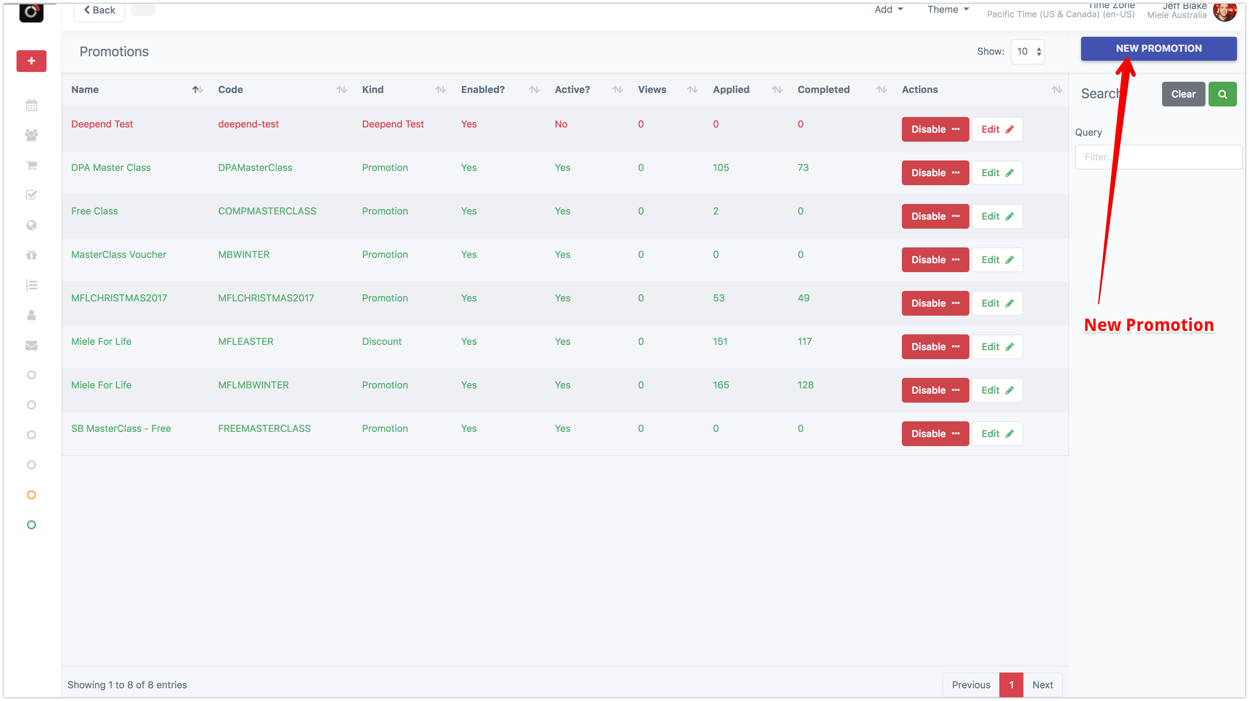Create a new promotion with NEW PROMOTION button

1158,48
